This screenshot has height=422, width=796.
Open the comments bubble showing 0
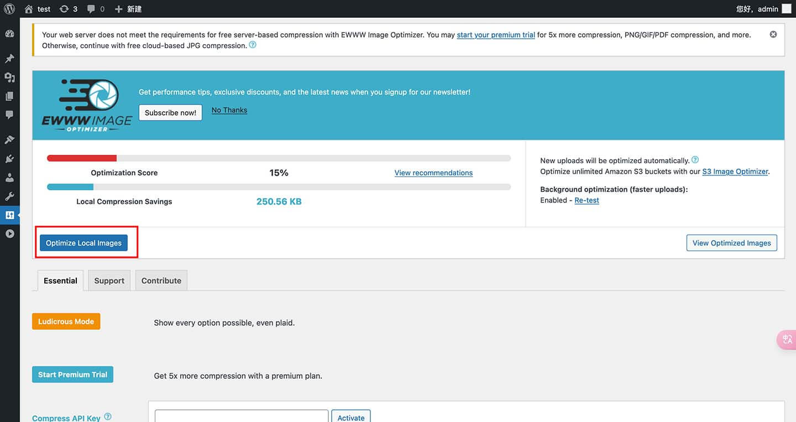pyautogui.click(x=96, y=9)
